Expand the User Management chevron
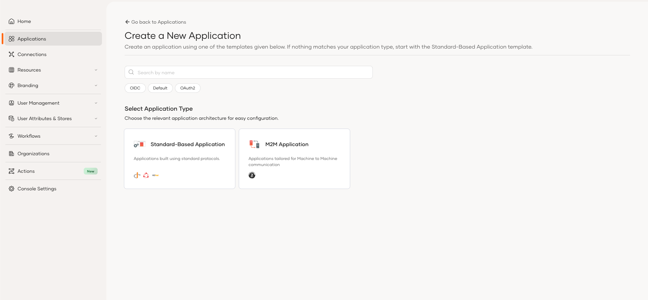Viewport: 648px width, 300px height. (96, 103)
